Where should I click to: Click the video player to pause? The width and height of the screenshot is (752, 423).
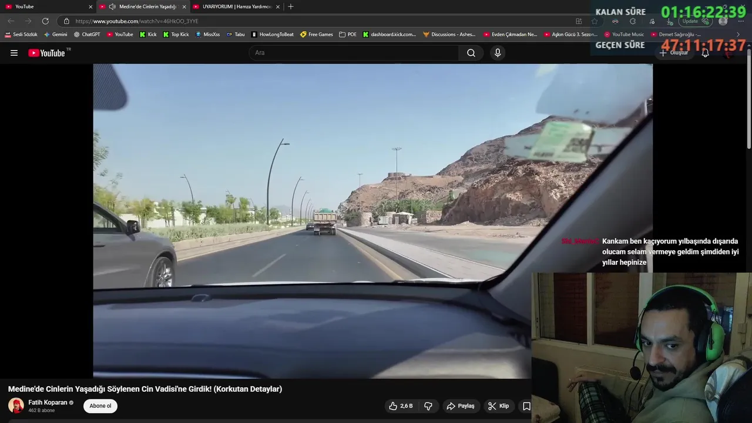coord(372,221)
